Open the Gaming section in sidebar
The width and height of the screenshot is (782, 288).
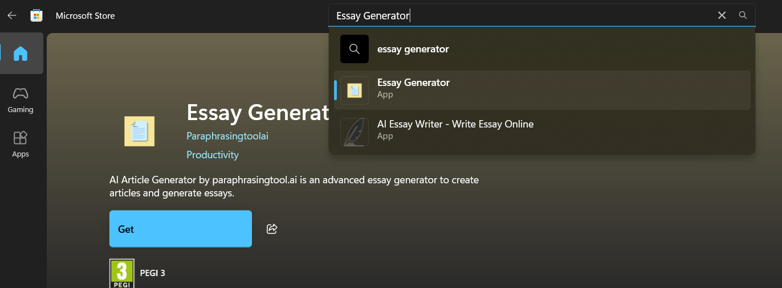[21, 100]
